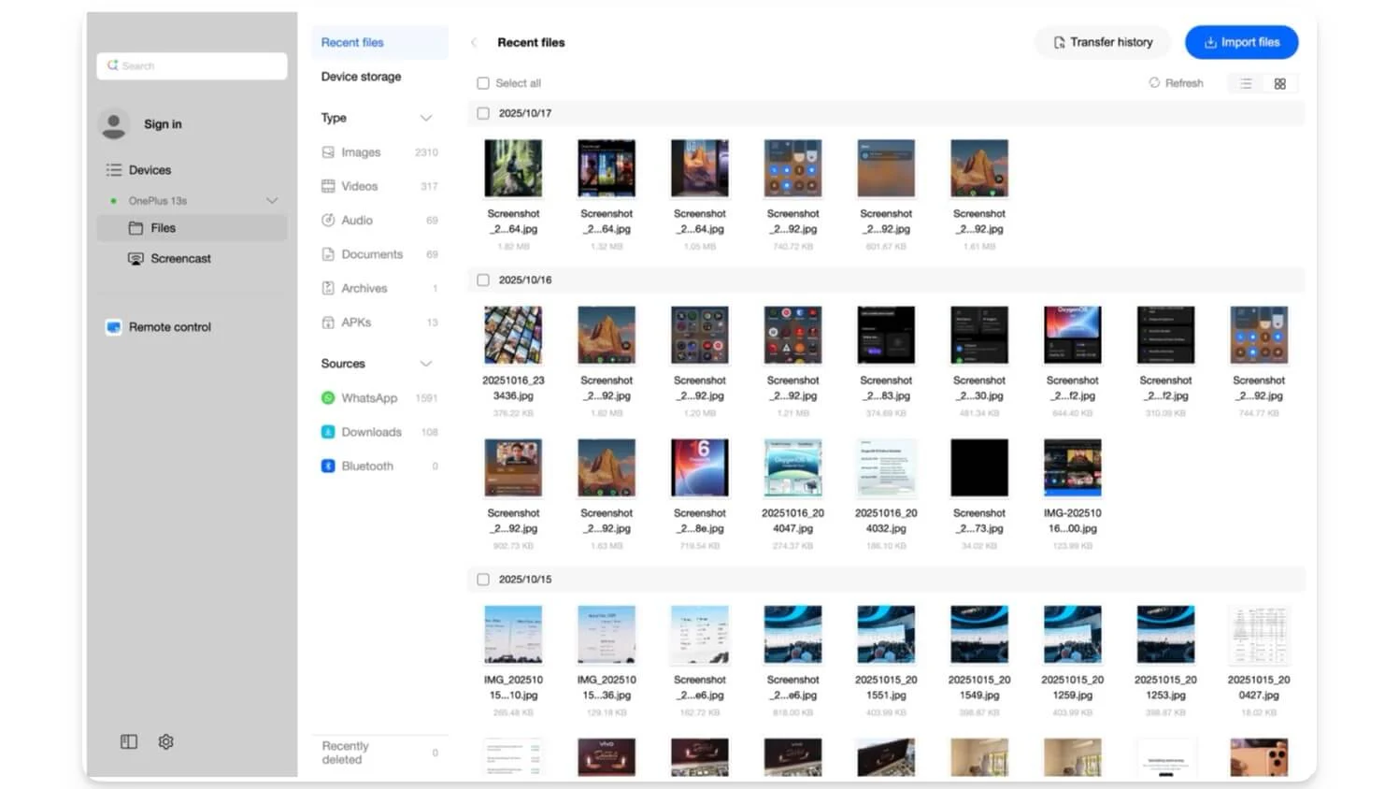Click the settings gear icon
Viewport: 1399px width, 789px height.
(165, 741)
